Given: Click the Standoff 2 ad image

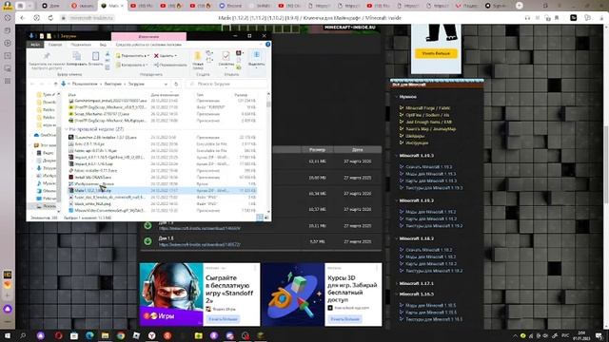Looking at the screenshot, I should 171,294.
